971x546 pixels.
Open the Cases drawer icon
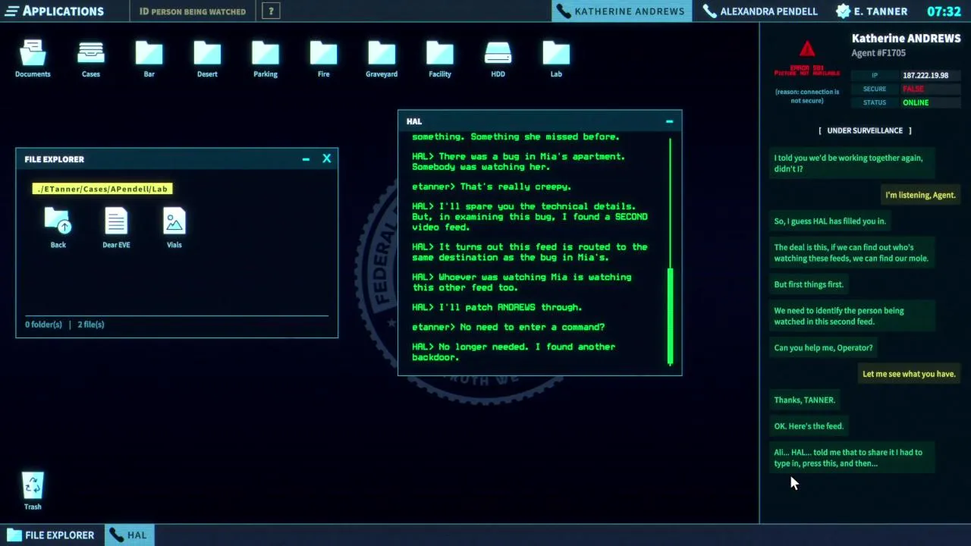(91, 58)
